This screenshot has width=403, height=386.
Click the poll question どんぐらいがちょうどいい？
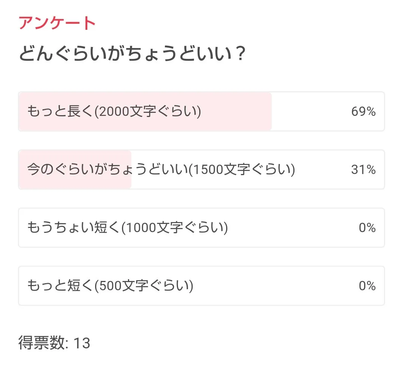pyautogui.click(x=132, y=53)
